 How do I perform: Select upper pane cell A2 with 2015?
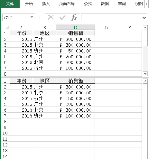tap(21, 39)
